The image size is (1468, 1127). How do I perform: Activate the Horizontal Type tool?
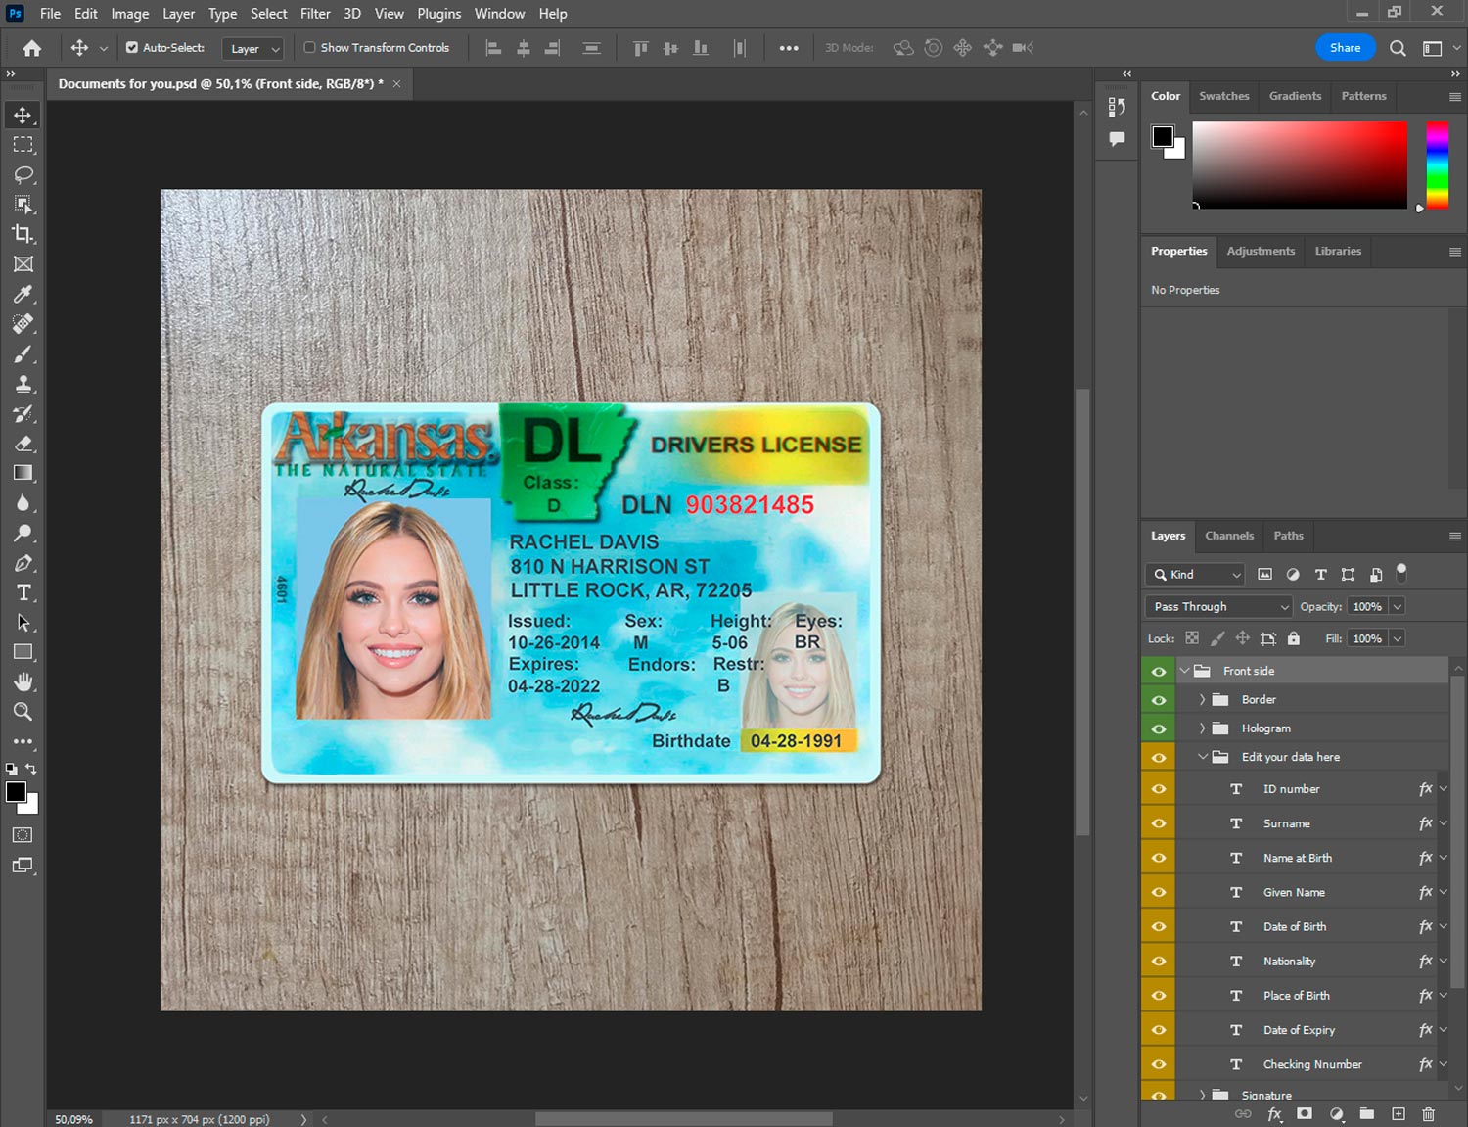coord(23,592)
